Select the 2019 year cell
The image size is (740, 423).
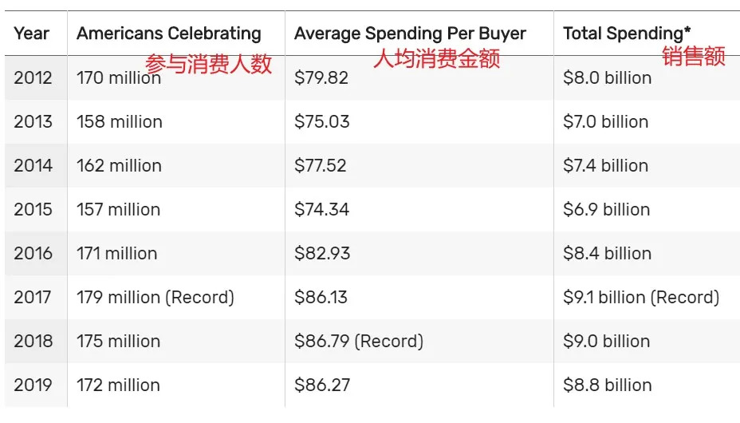(33, 385)
